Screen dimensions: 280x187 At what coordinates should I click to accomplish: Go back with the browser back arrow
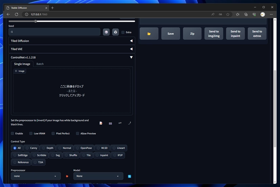point(8,14)
